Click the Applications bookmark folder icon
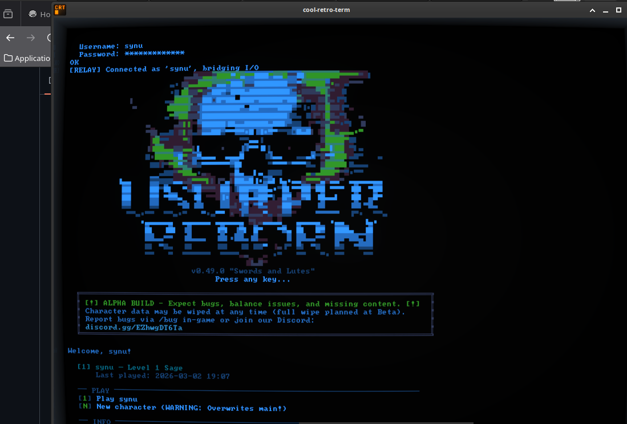This screenshot has height=424, width=627. click(x=8, y=58)
